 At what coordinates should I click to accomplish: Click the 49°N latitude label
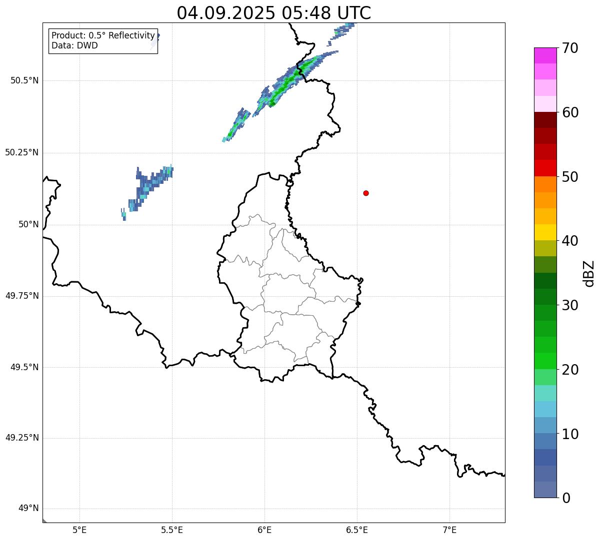(28, 509)
